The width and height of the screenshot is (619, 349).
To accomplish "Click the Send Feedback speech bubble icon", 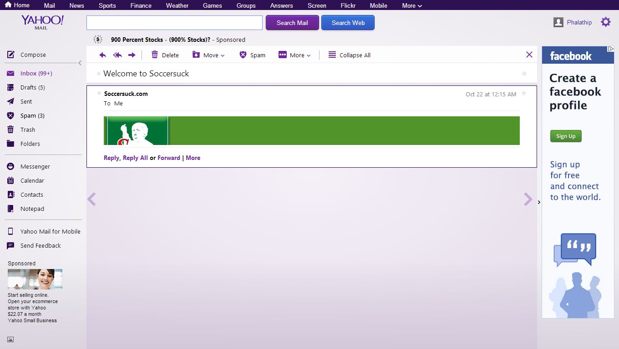I will coord(11,245).
